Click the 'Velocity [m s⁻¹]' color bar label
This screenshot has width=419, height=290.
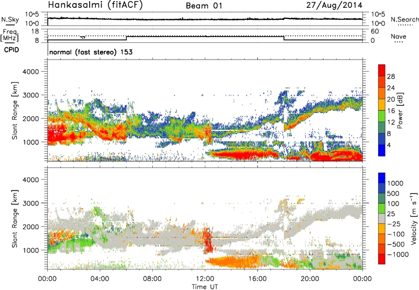[x=414, y=218]
